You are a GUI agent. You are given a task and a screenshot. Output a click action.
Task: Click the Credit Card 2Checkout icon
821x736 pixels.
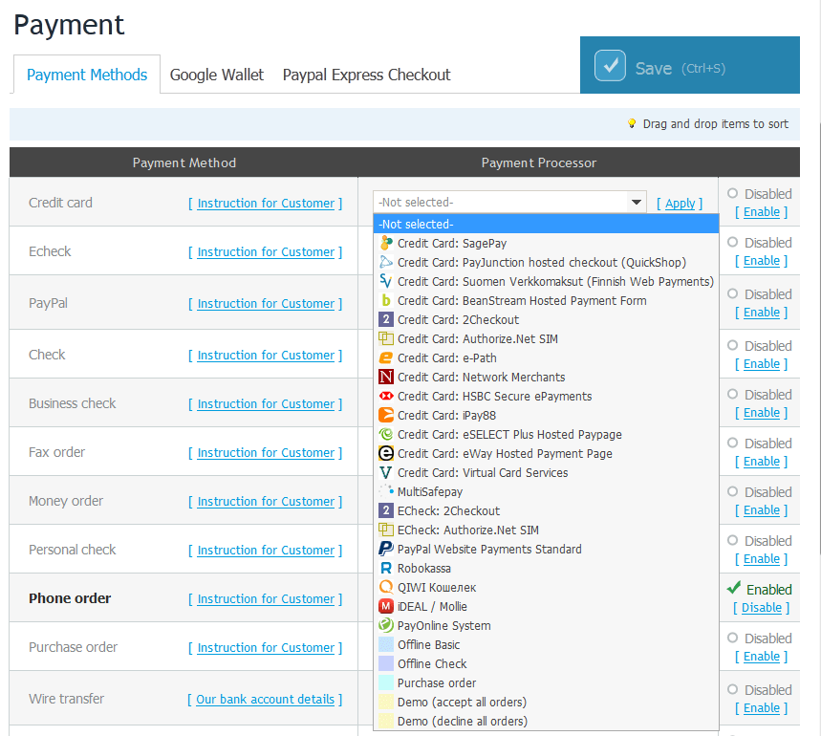coord(386,320)
